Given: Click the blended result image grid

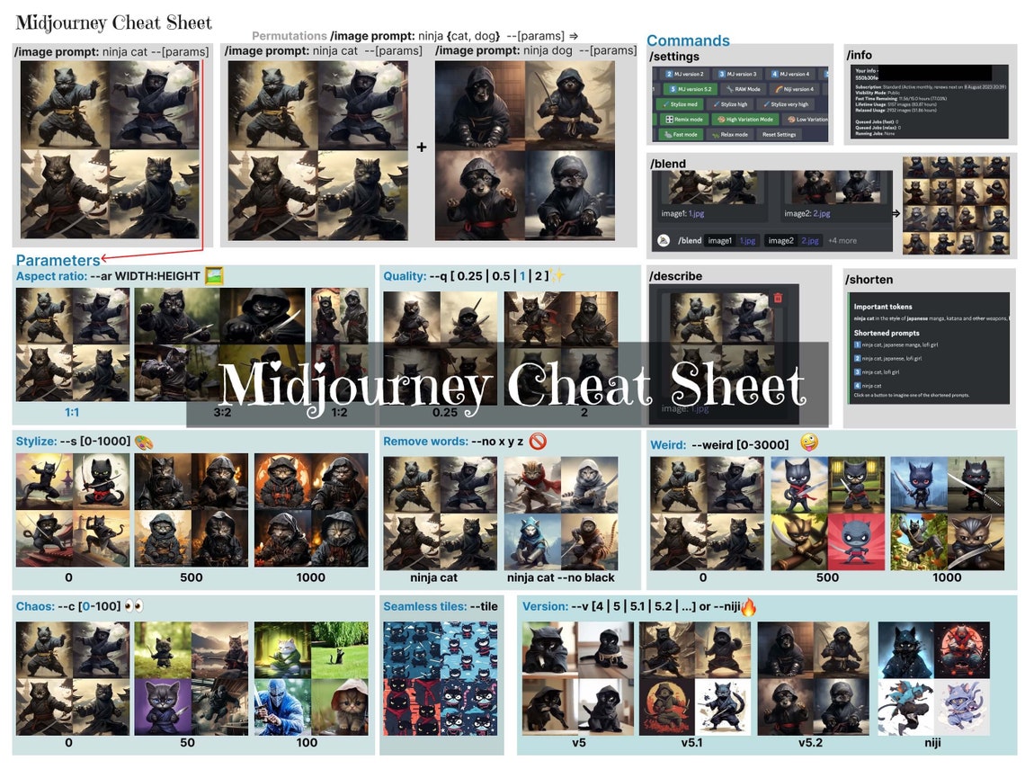Looking at the screenshot, I should (x=958, y=204).
